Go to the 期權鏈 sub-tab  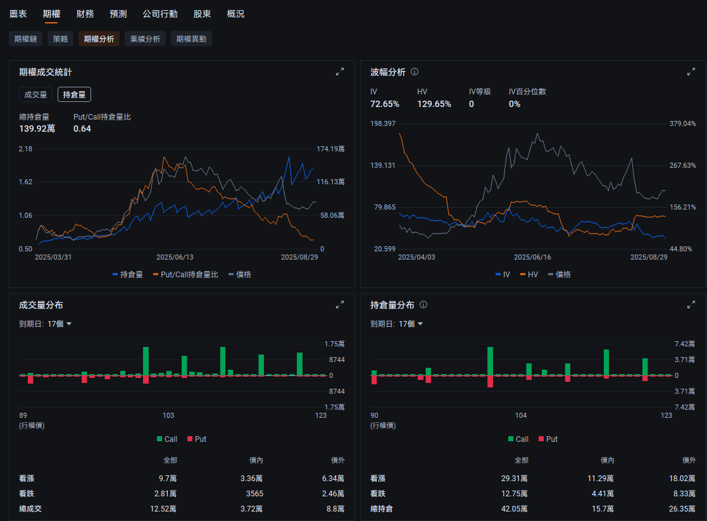26,39
